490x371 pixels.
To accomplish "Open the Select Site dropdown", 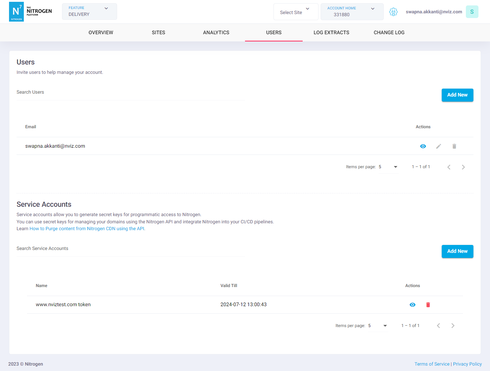I will click(295, 12).
